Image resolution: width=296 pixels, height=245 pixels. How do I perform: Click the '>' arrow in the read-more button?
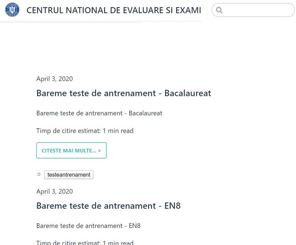point(99,151)
